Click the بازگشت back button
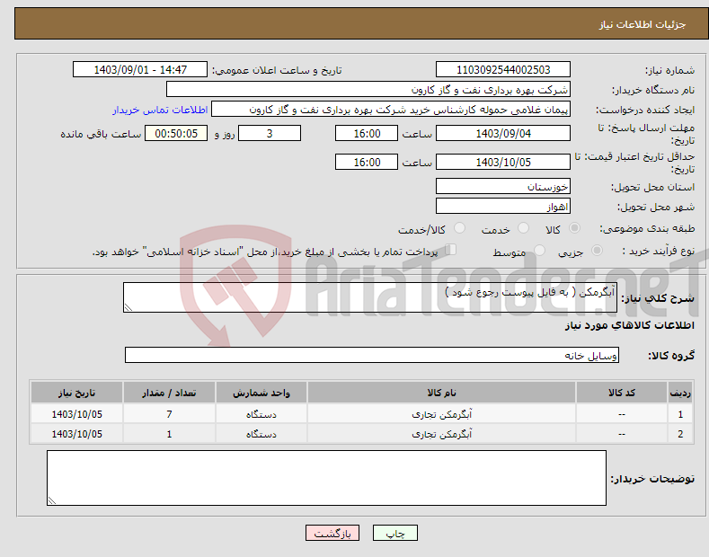This screenshot has width=709, height=557. pyautogui.click(x=332, y=533)
